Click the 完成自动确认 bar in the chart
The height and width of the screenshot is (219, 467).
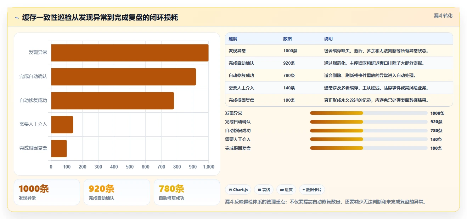[x=123, y=77]
